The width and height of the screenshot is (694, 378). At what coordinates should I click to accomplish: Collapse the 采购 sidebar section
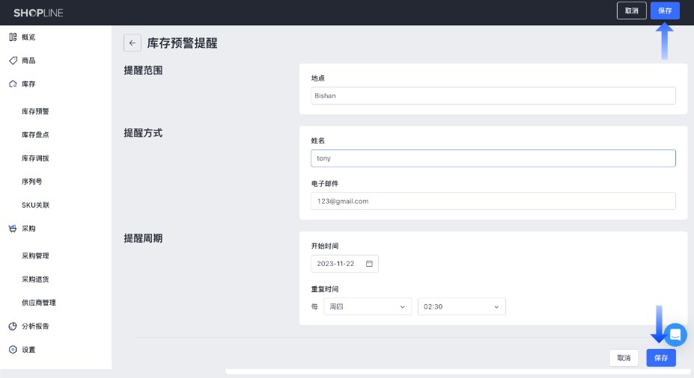pos(28,229)
